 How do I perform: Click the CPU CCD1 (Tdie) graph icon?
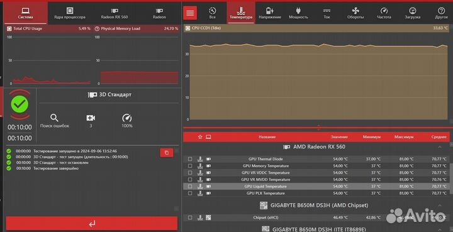pos(187,28)
